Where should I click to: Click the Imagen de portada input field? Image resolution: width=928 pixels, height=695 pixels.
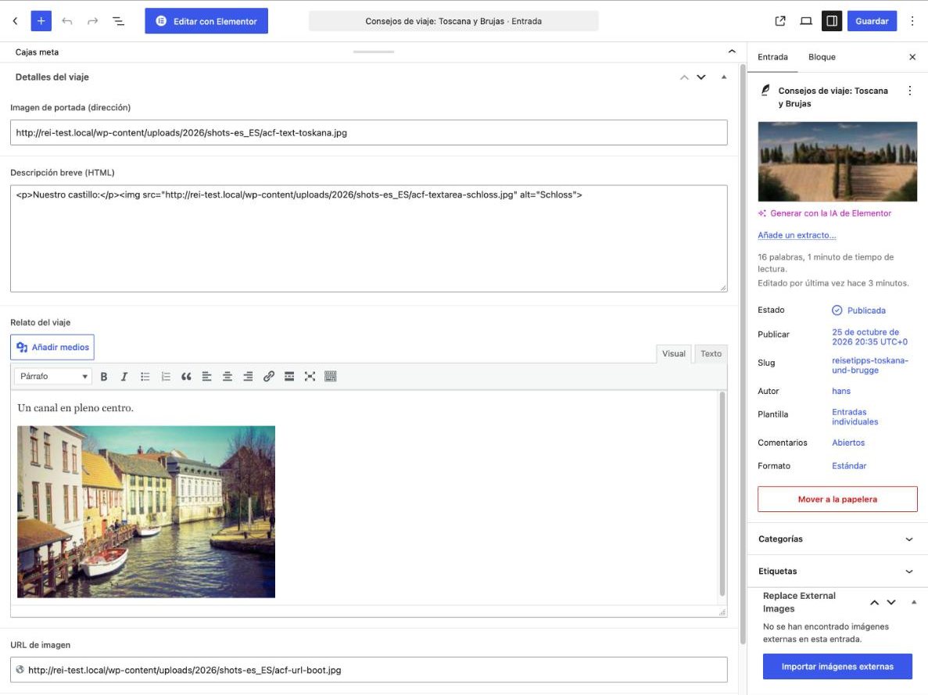(369, 133)
